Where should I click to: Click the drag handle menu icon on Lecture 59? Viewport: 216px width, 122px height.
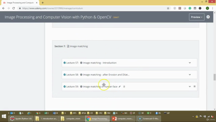click(194, 86)
